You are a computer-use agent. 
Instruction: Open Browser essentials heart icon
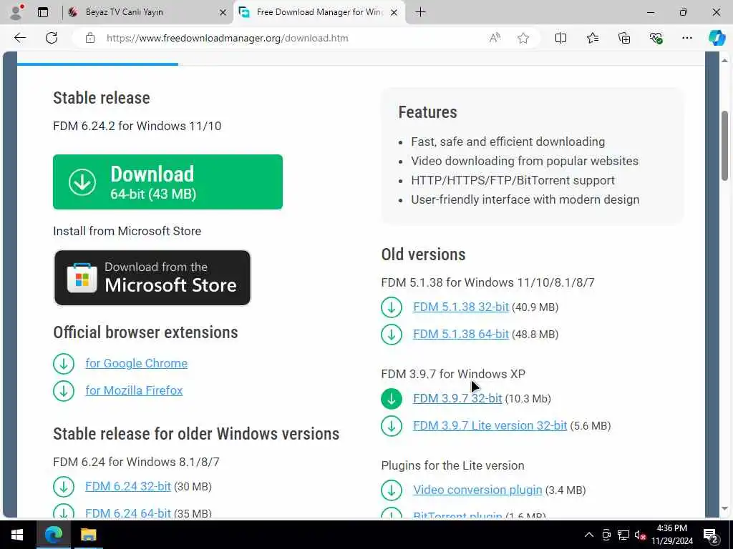point(656,38)
